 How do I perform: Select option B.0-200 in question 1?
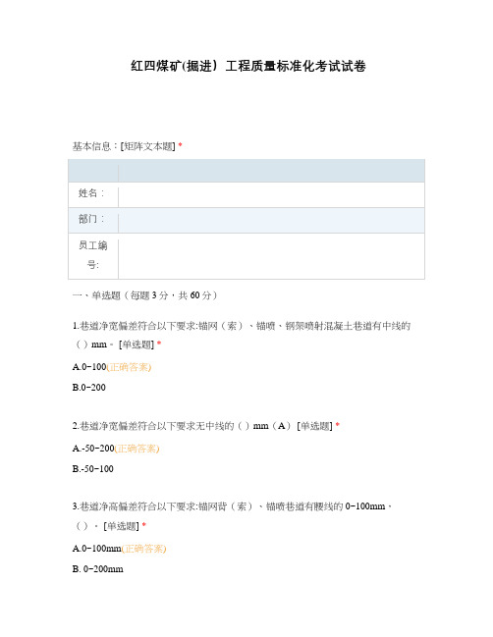point(89,387)
